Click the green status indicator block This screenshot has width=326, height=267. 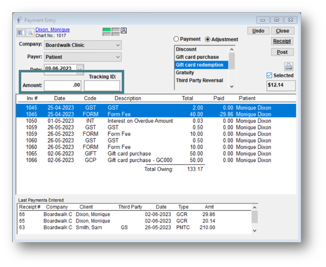[x=107, y=30]
